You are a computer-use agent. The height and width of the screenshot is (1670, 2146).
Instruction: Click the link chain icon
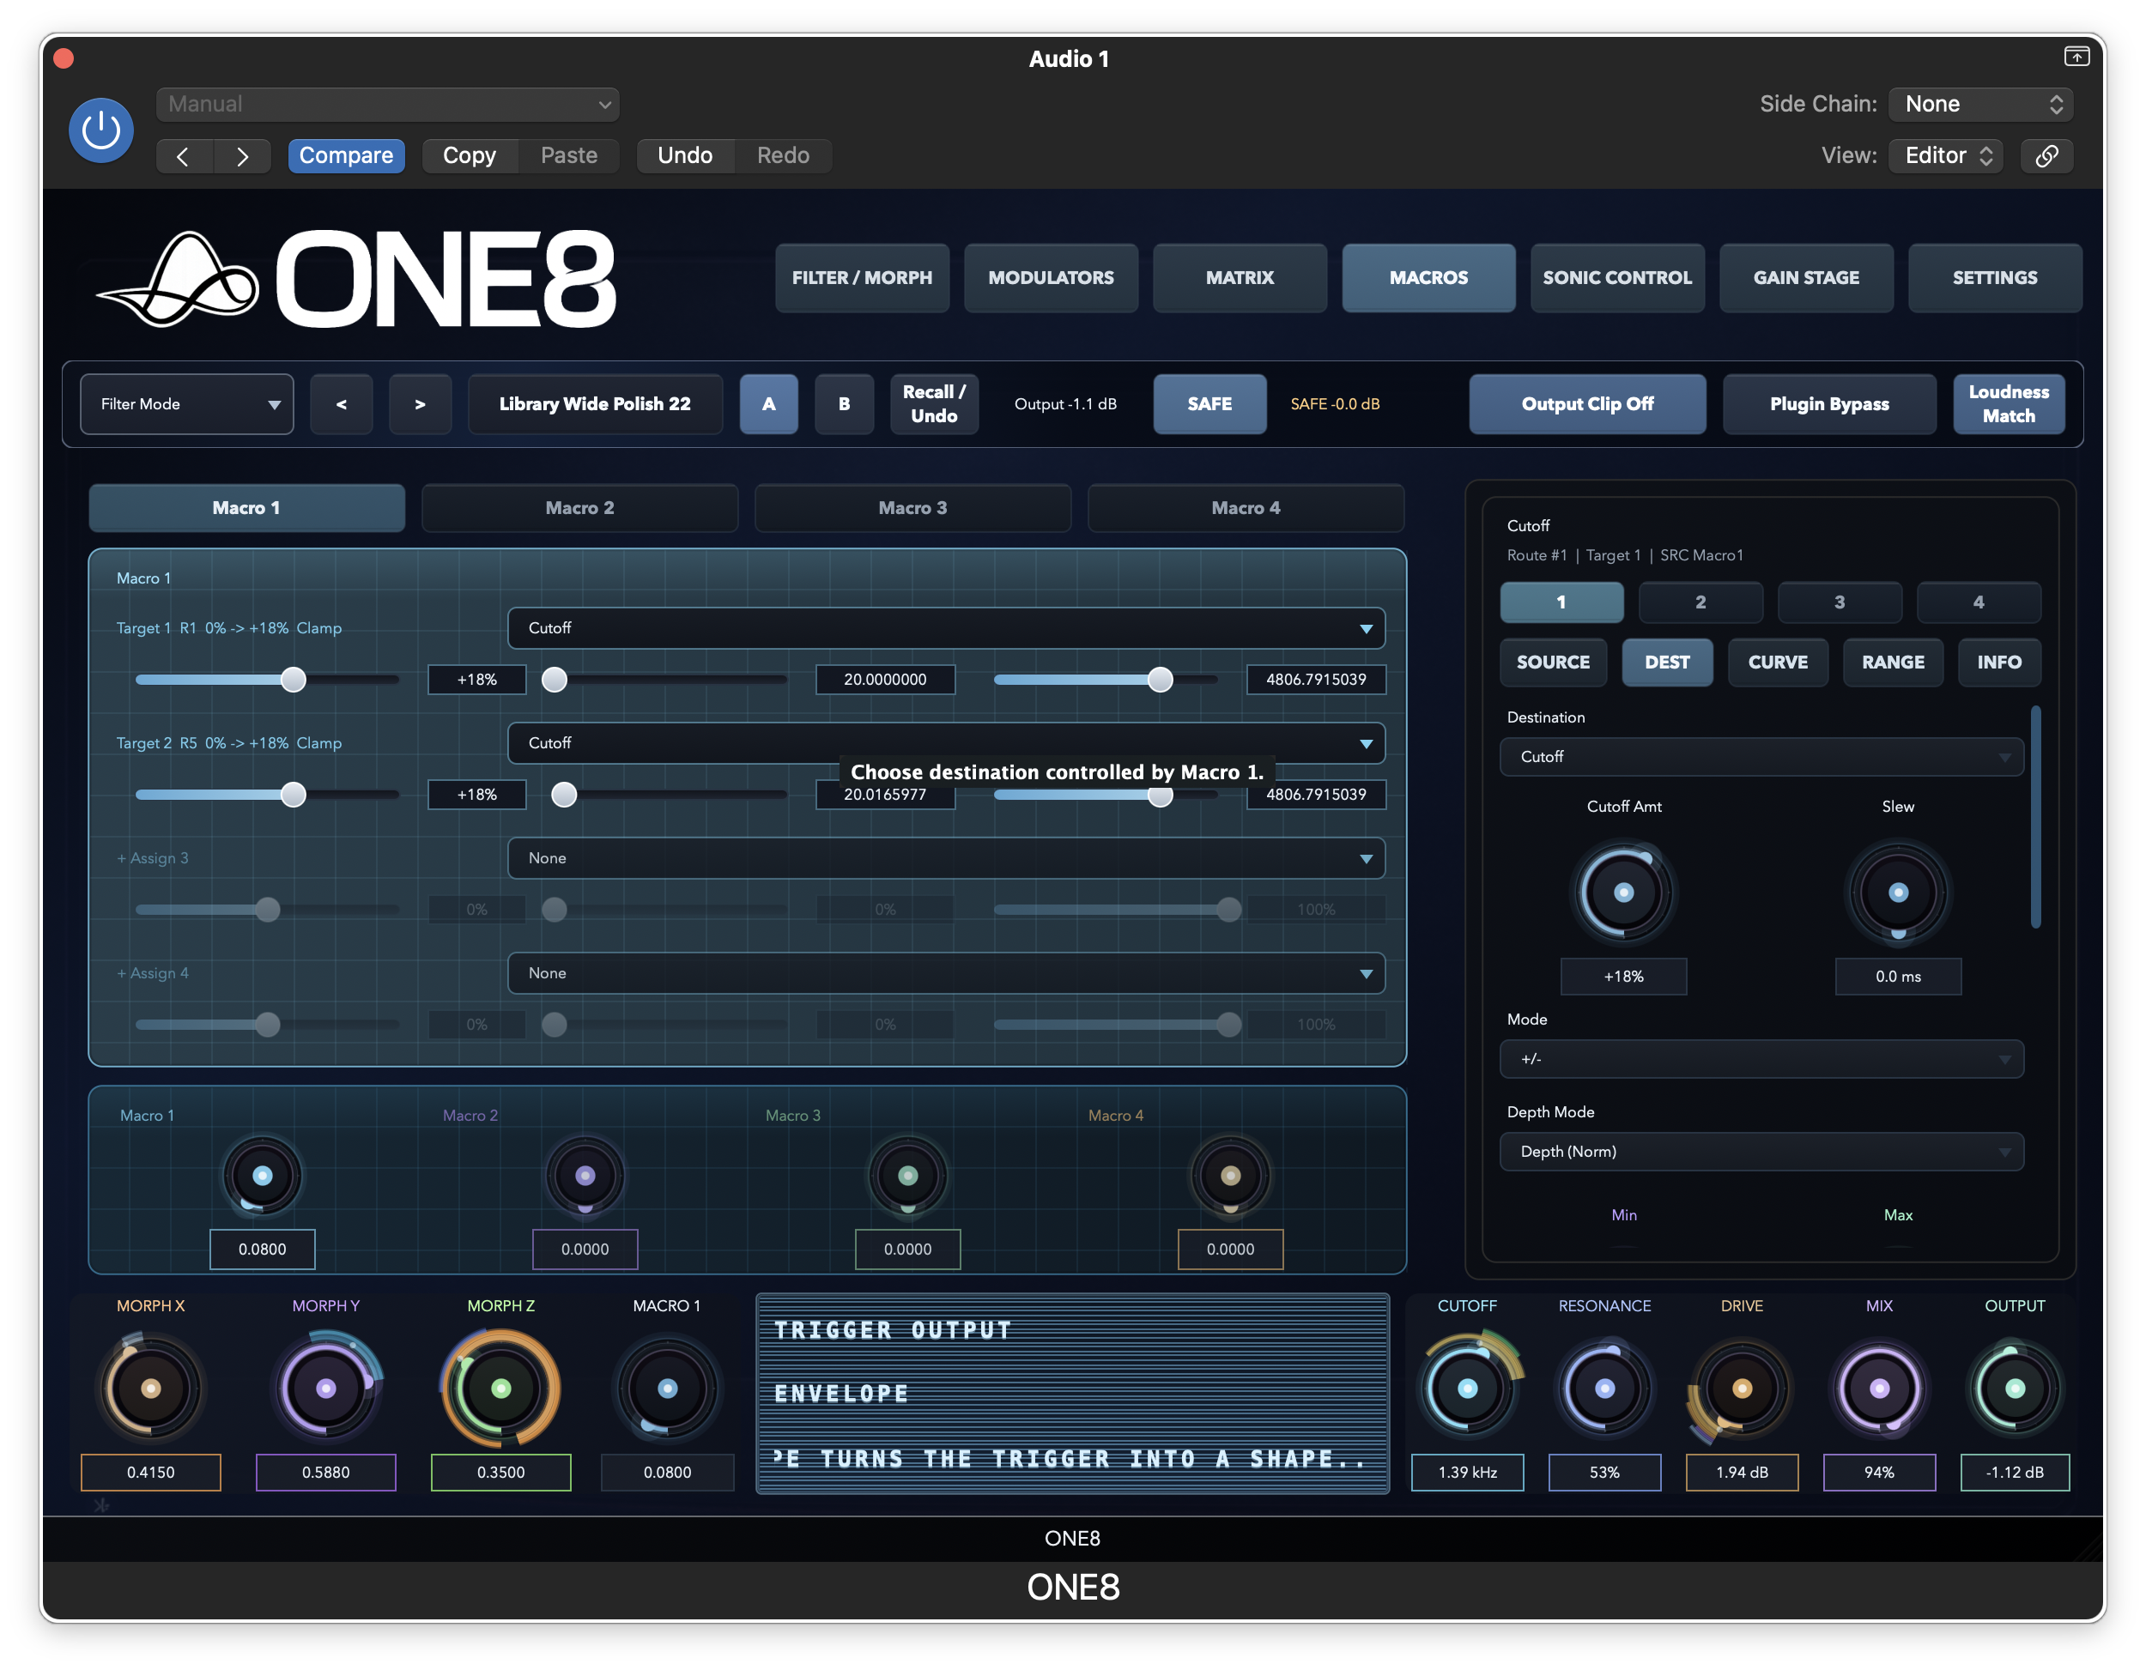click(2046, 155)
